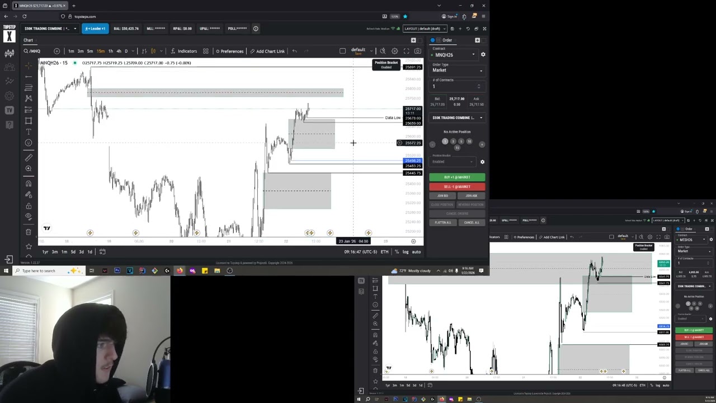Toggle stay-in-drawing-mode pencil lock
The image size is (716, 403).
pyautogui.click(x=29, y=195)
